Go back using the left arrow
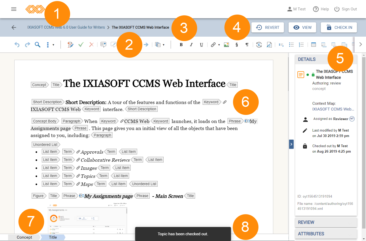This screenshot has width=366, height=241. pos(14,27)
